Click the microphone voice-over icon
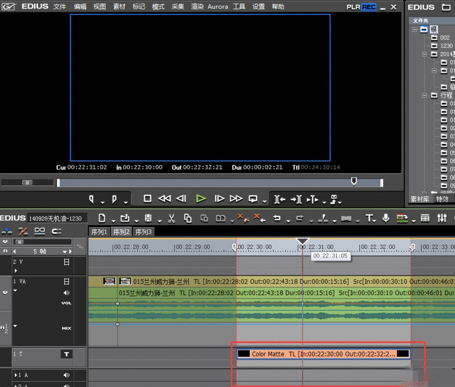This screenshot has height=387, width=455. [x=386, y=218]
